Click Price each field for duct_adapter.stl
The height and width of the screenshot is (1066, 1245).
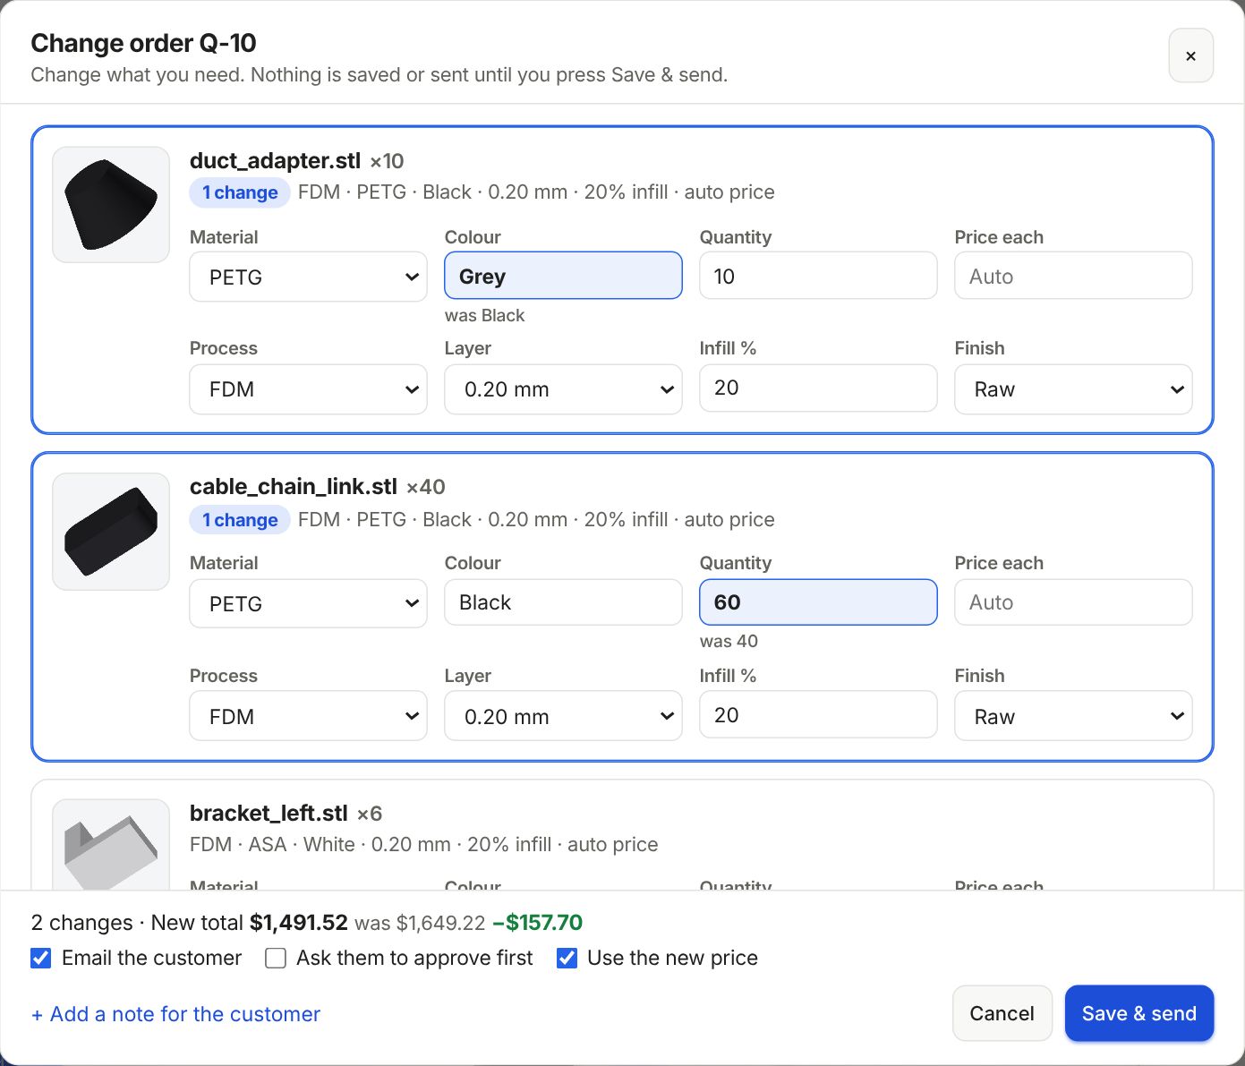(x=1073, y=276)
